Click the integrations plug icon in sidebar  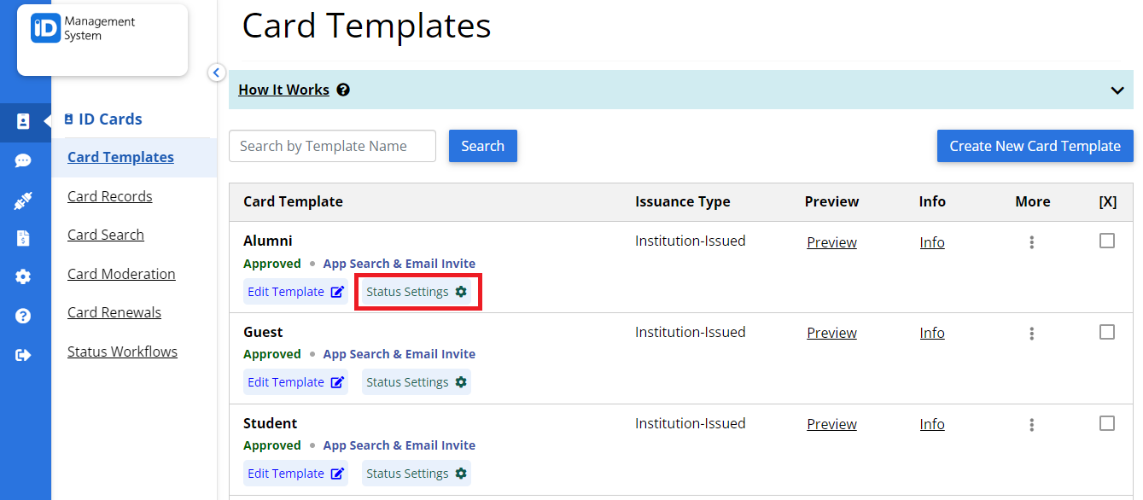tap(26, 200)
